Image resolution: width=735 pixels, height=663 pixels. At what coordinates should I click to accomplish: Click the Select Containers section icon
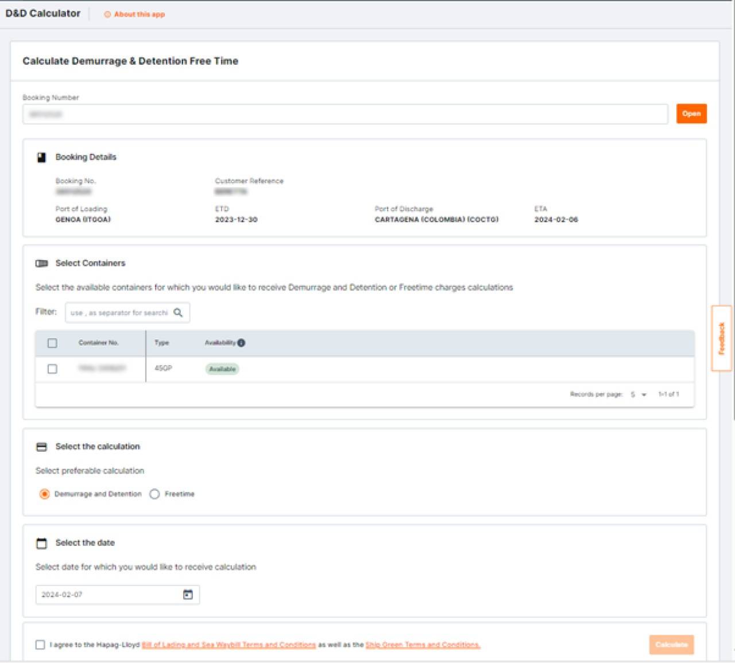42,263
